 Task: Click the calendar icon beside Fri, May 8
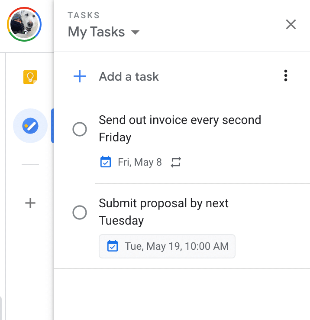[x=105, y=162]
